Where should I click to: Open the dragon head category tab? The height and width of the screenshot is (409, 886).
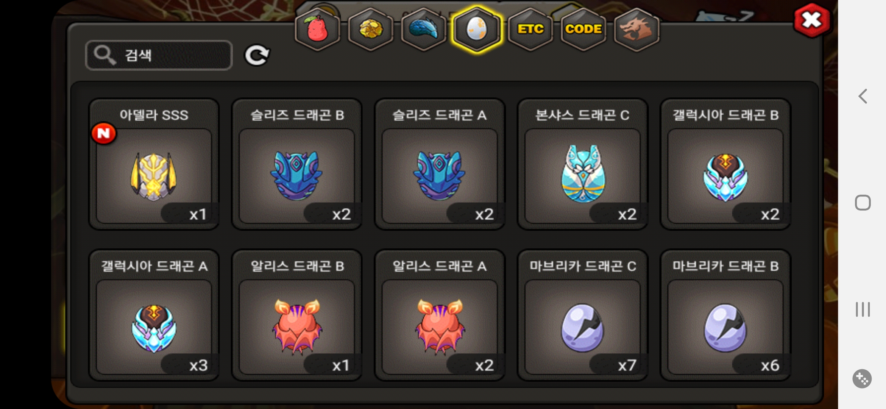coord(636,30)
